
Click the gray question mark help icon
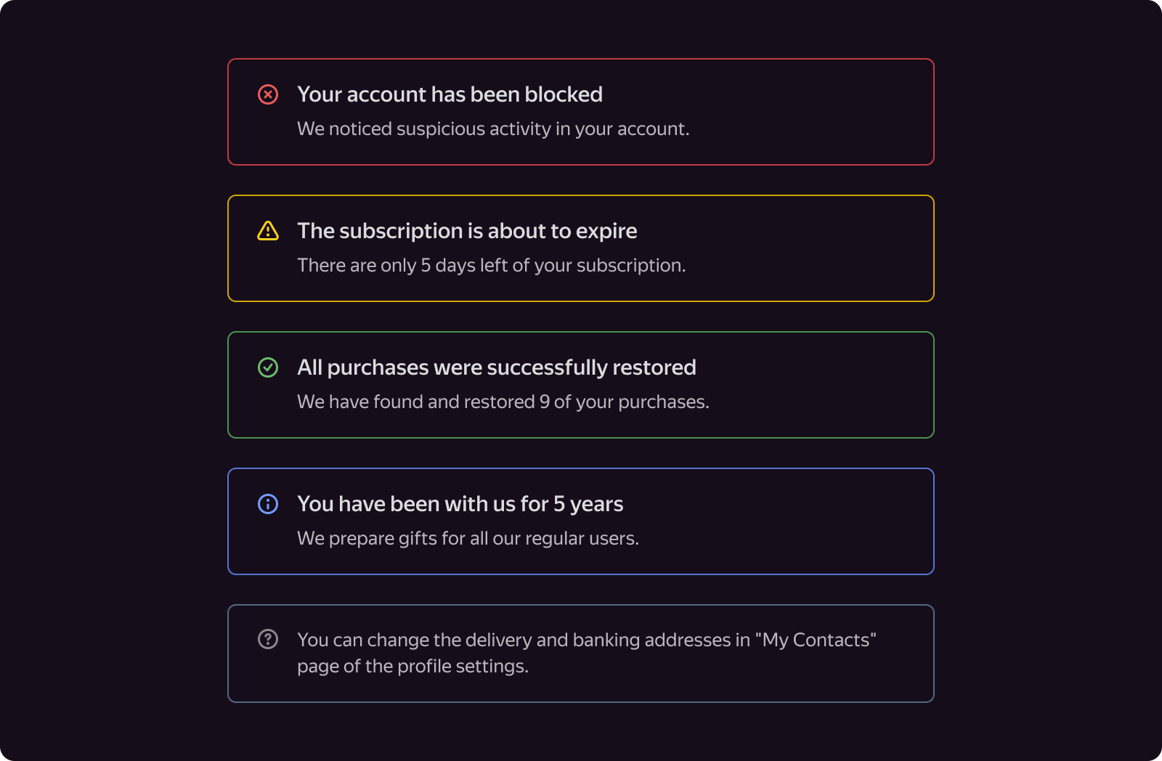pos(268,639)
